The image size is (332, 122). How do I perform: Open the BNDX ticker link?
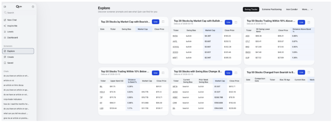coord(248,52)
